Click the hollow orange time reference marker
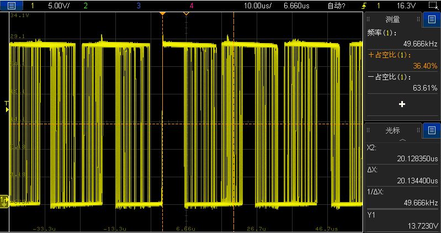This screenshot has height=233, width=441. 186,13
